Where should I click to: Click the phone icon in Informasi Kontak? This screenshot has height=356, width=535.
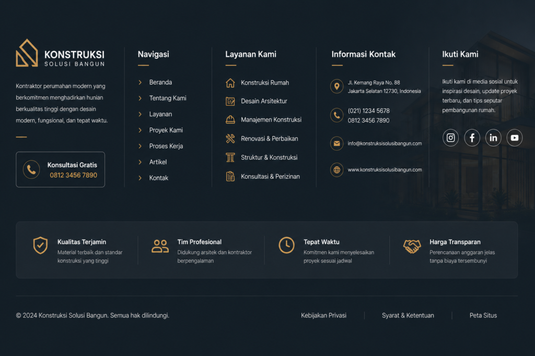point(336,115)
